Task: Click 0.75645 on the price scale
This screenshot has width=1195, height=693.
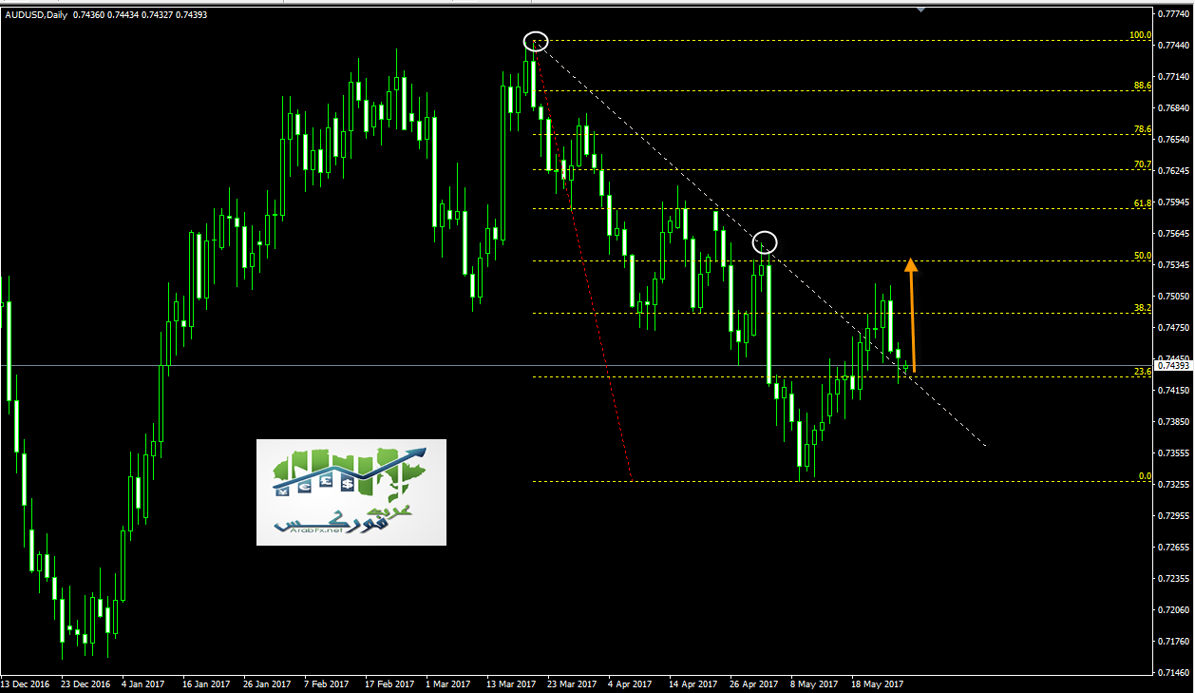Action: tap(1175, 234)
